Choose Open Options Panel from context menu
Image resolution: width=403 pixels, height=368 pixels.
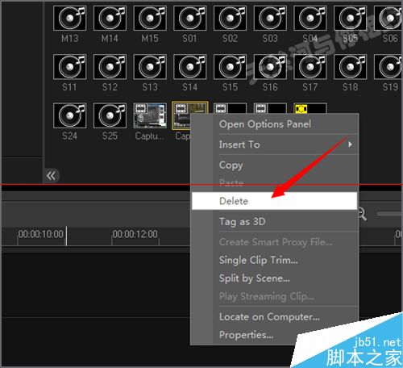tap(275, 124)
